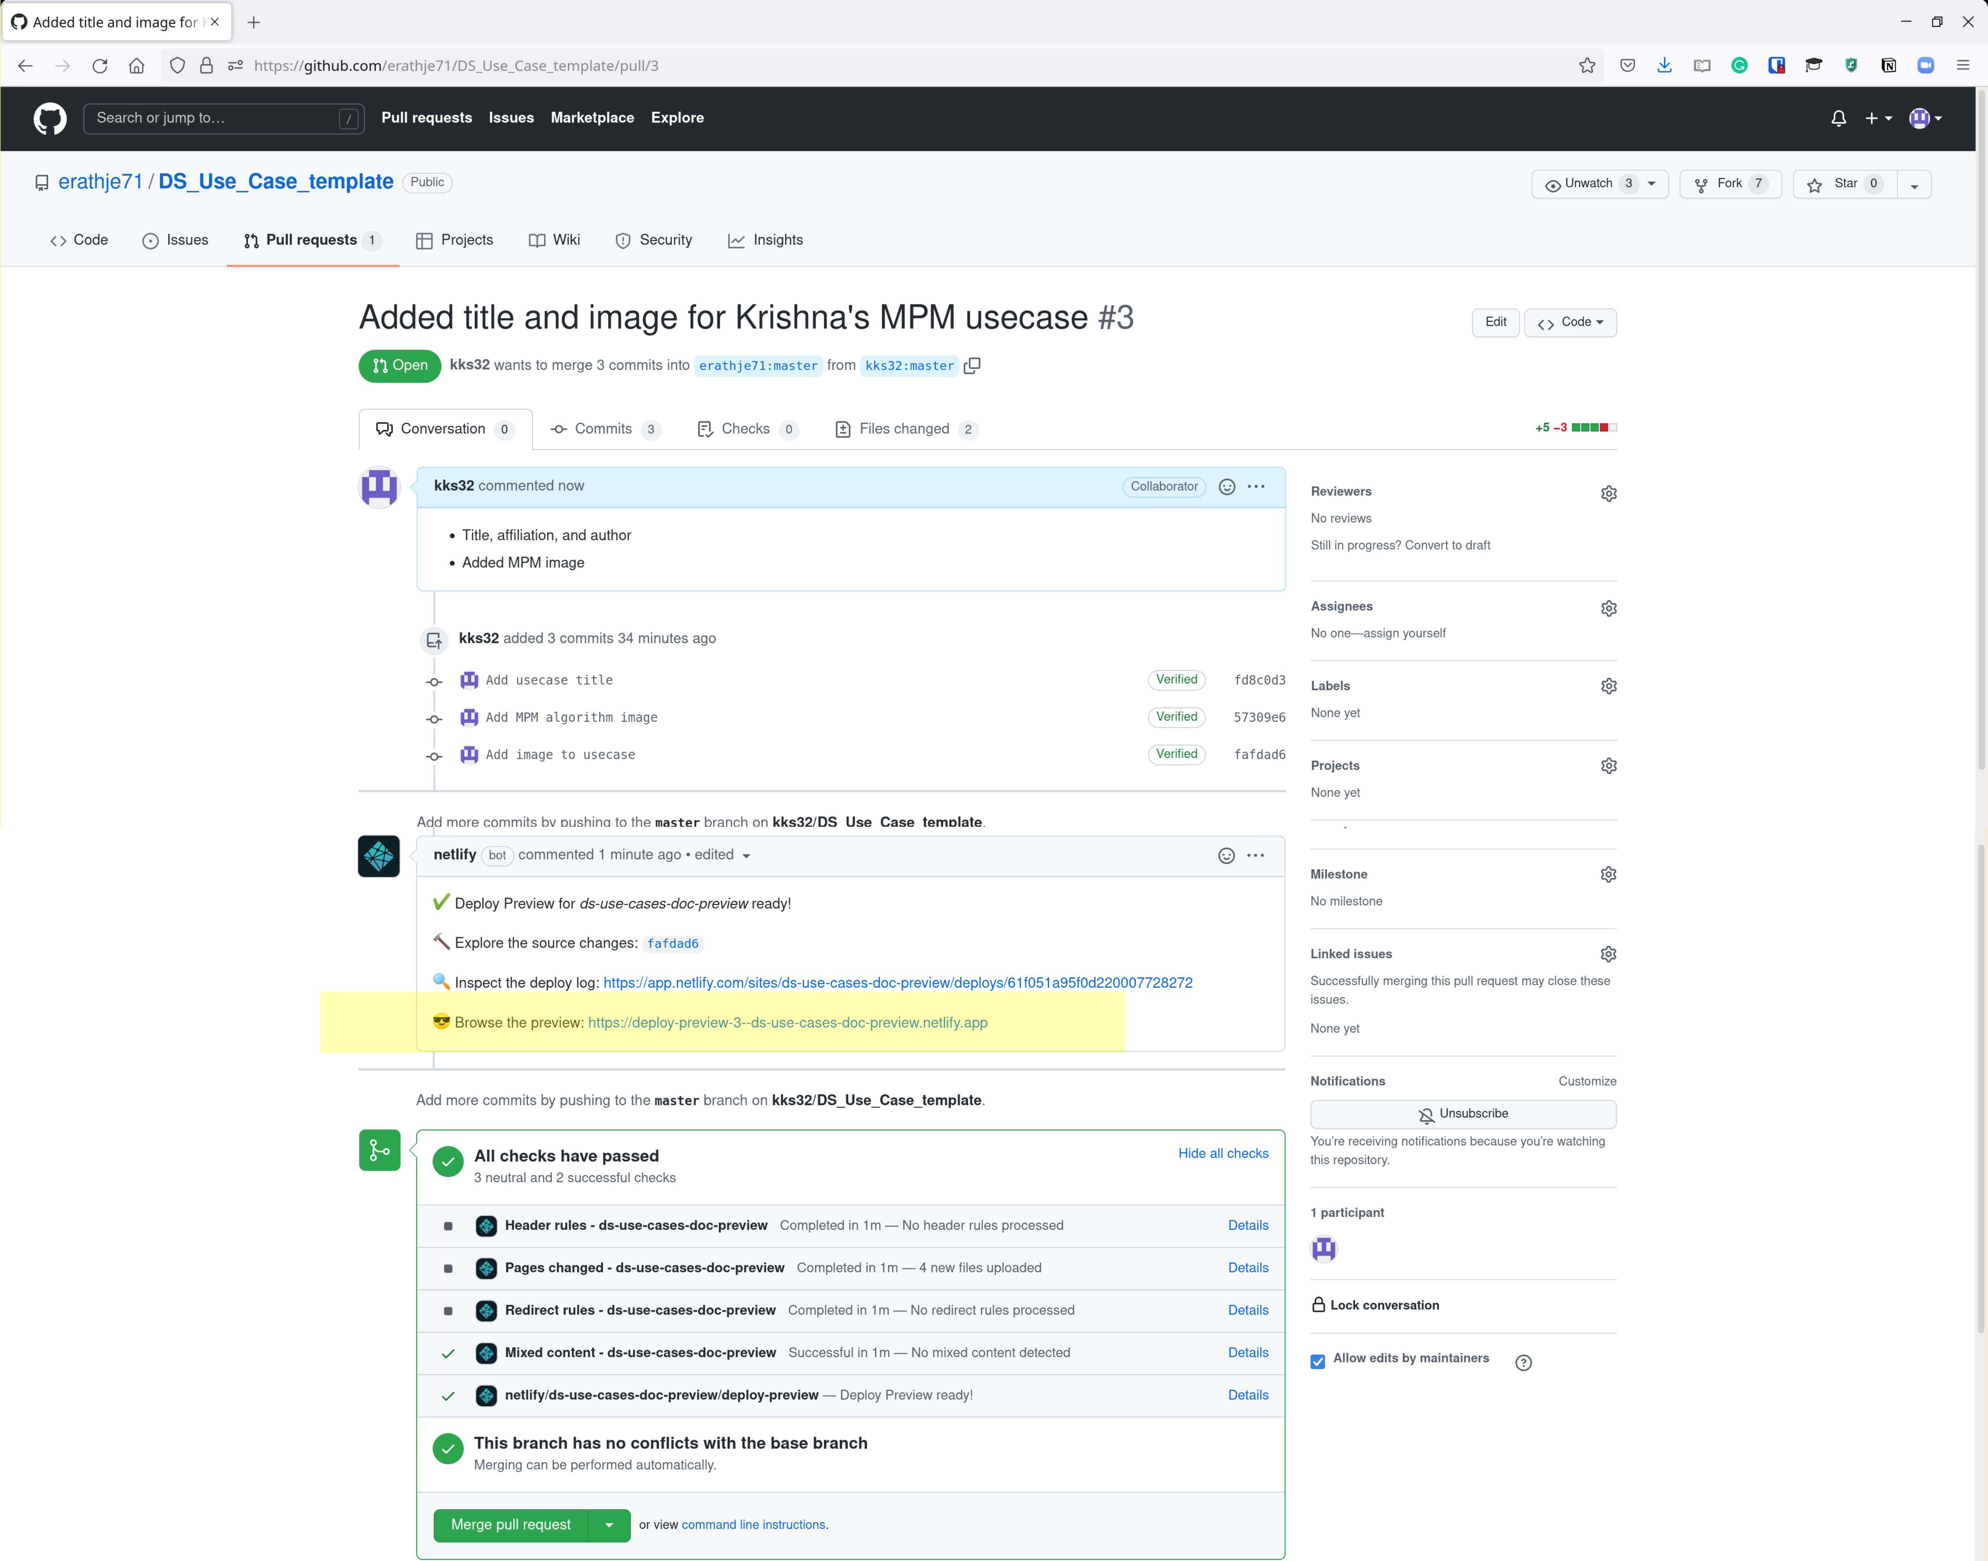This screenshot has width=1988, height=1561.
Task: Click the GitHub logo home icon
Action: 50,118
